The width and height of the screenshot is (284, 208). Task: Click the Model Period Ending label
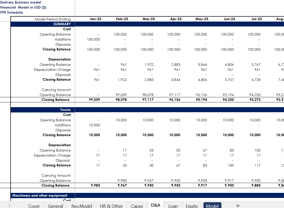(53, 19)
